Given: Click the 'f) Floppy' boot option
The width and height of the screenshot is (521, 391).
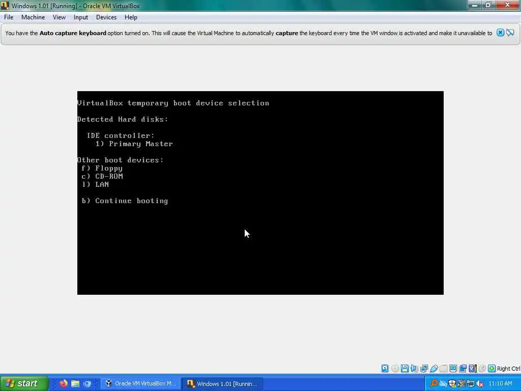Looking at the screenshot, I should pyautogui.click(x=102, y=168).
